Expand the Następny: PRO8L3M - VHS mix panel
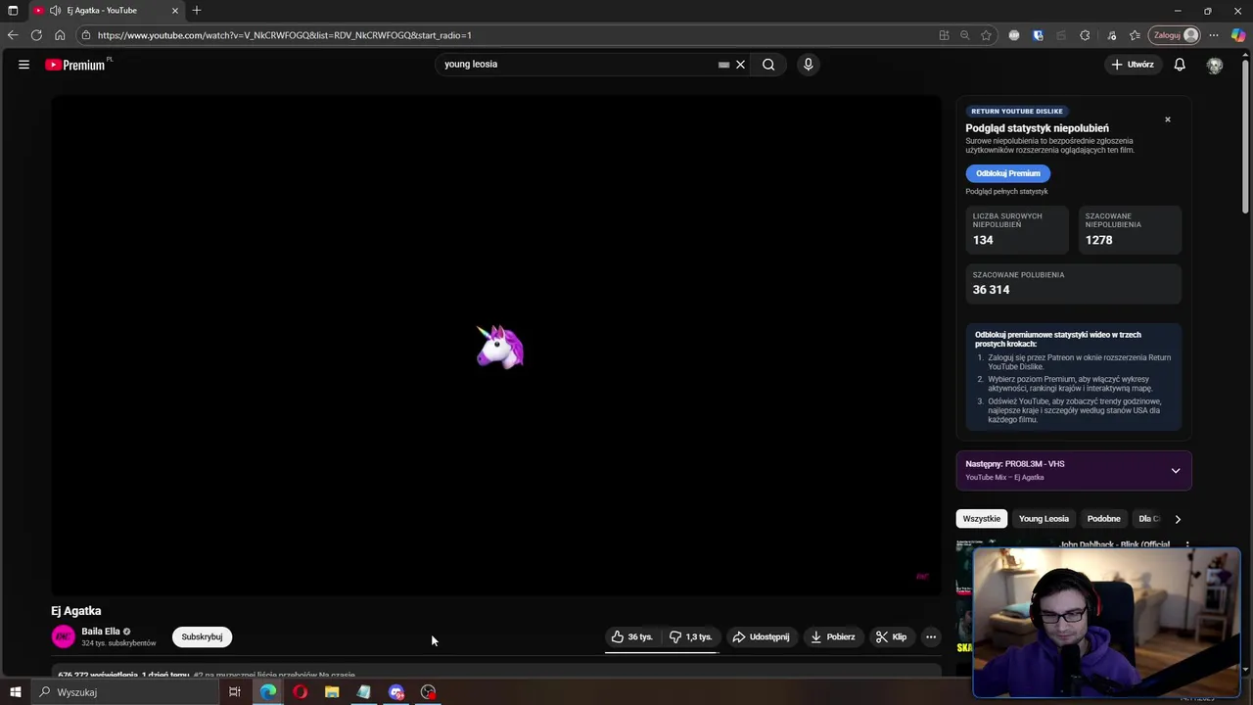 (x=1074, y=470)
